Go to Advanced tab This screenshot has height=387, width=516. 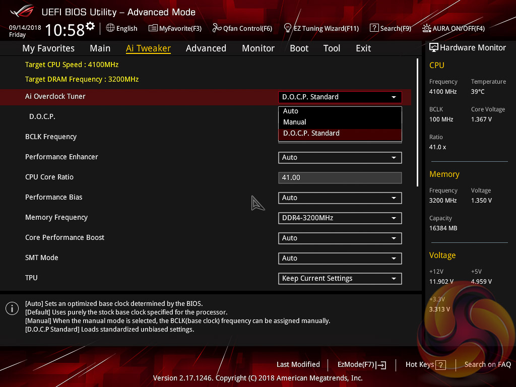(206, 48)
